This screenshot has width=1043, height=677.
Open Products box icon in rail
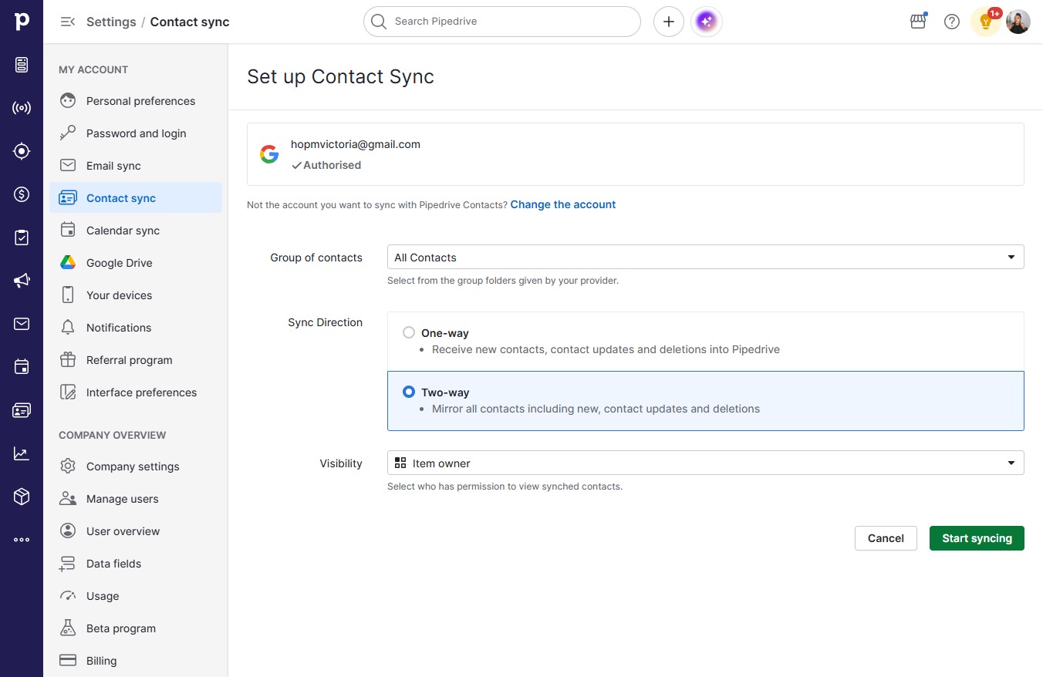(22, 497)
